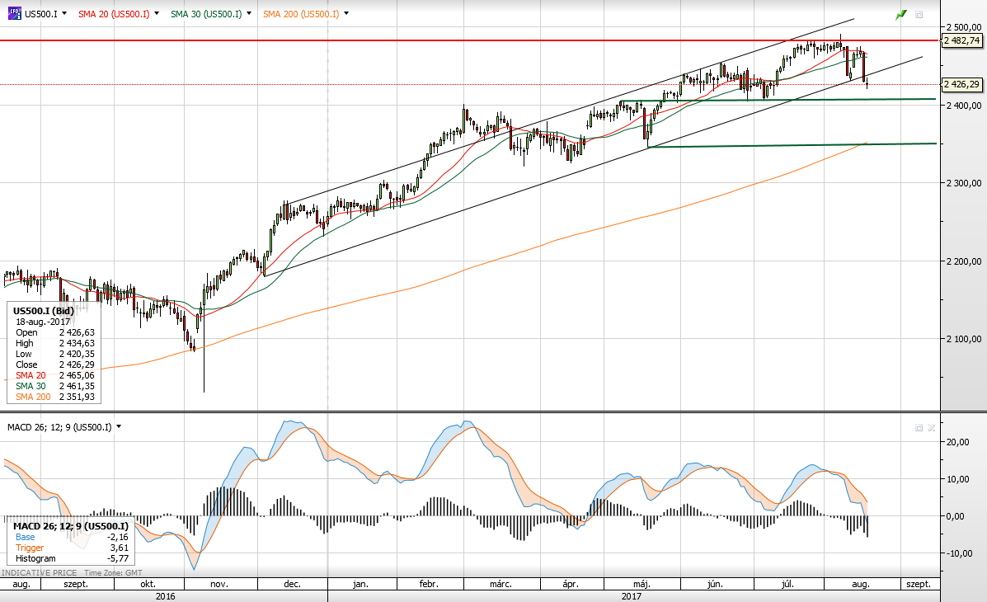Click the MACD Trigger value 3,61
Screen dimensions: 987x602
pyautogui.click(x=119, y=548)
